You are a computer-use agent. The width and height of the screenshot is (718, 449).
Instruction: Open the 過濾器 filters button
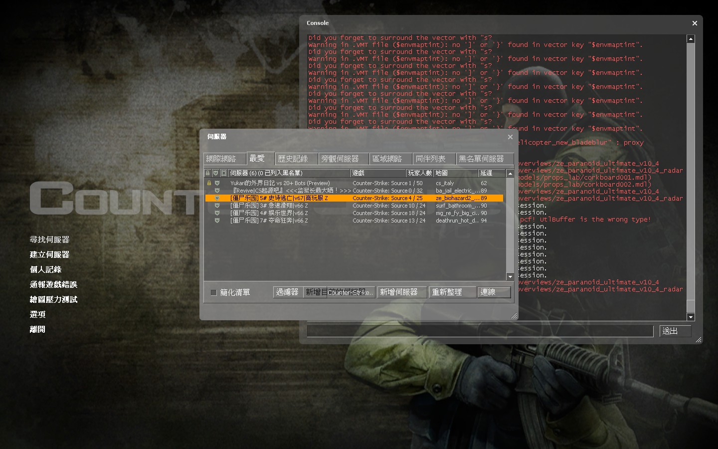coord(288,292)
